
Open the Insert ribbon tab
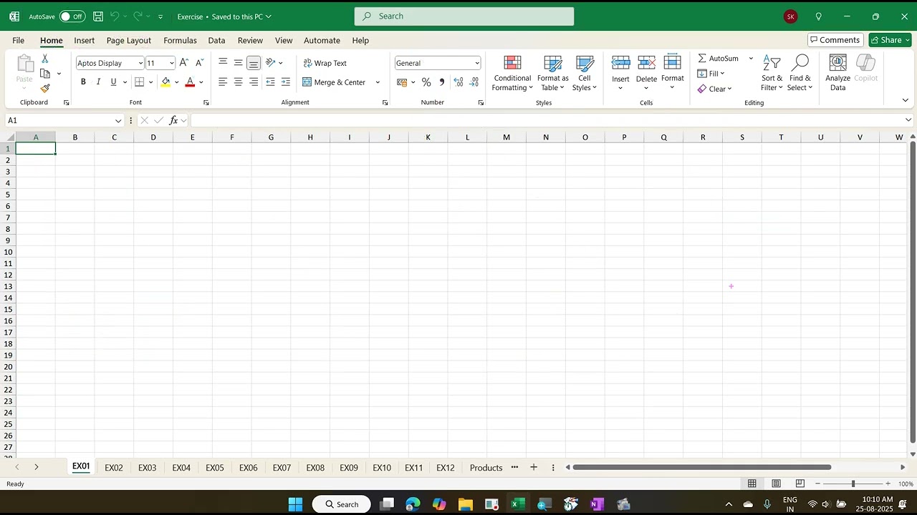84,40
